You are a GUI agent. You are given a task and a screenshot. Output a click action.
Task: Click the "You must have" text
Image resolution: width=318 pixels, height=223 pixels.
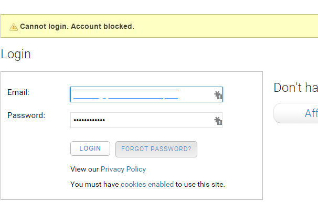(x=94, y=185)
